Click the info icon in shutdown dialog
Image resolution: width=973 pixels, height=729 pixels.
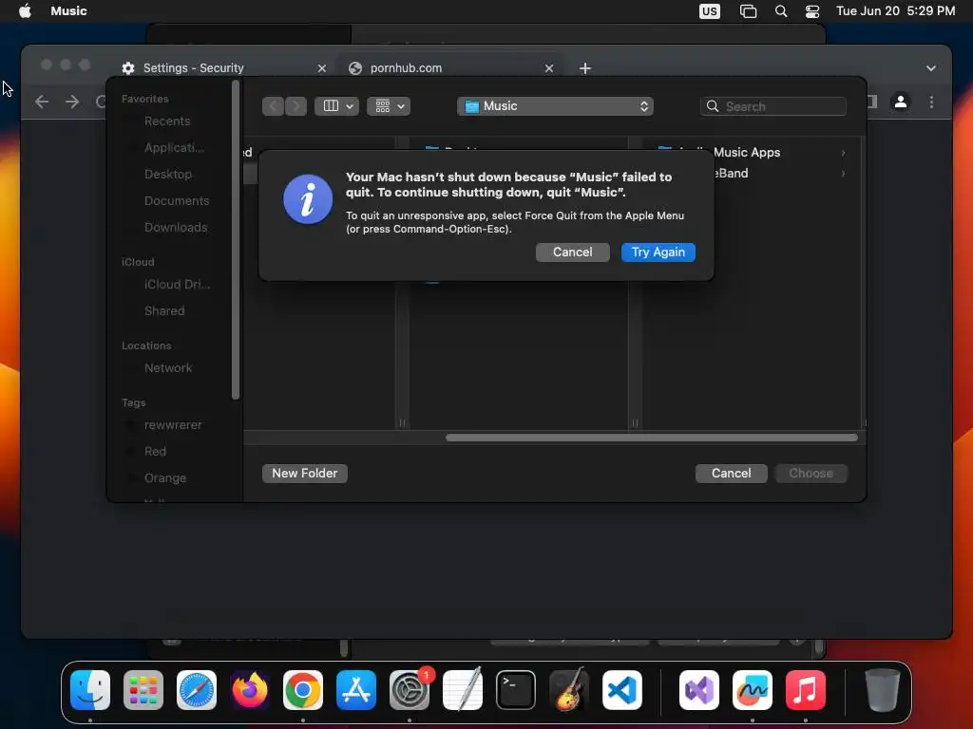(308, 199)
